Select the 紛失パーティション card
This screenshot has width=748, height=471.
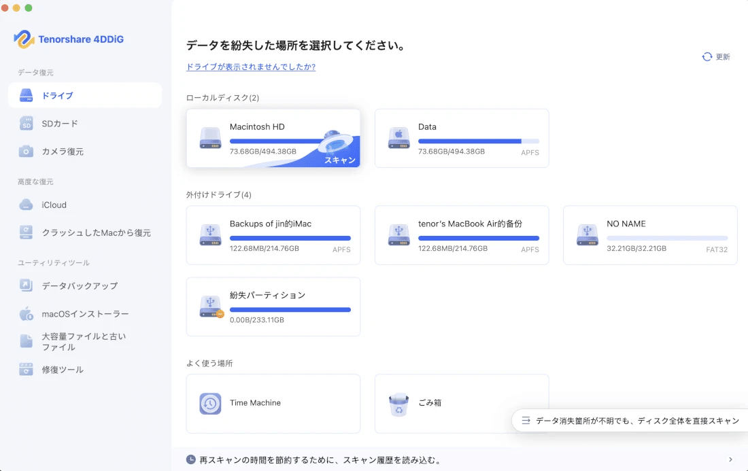273,307
